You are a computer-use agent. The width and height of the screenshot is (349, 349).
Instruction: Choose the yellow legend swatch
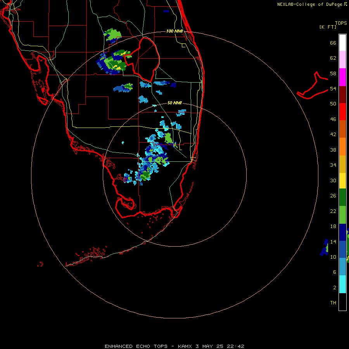tap(342, 181)
